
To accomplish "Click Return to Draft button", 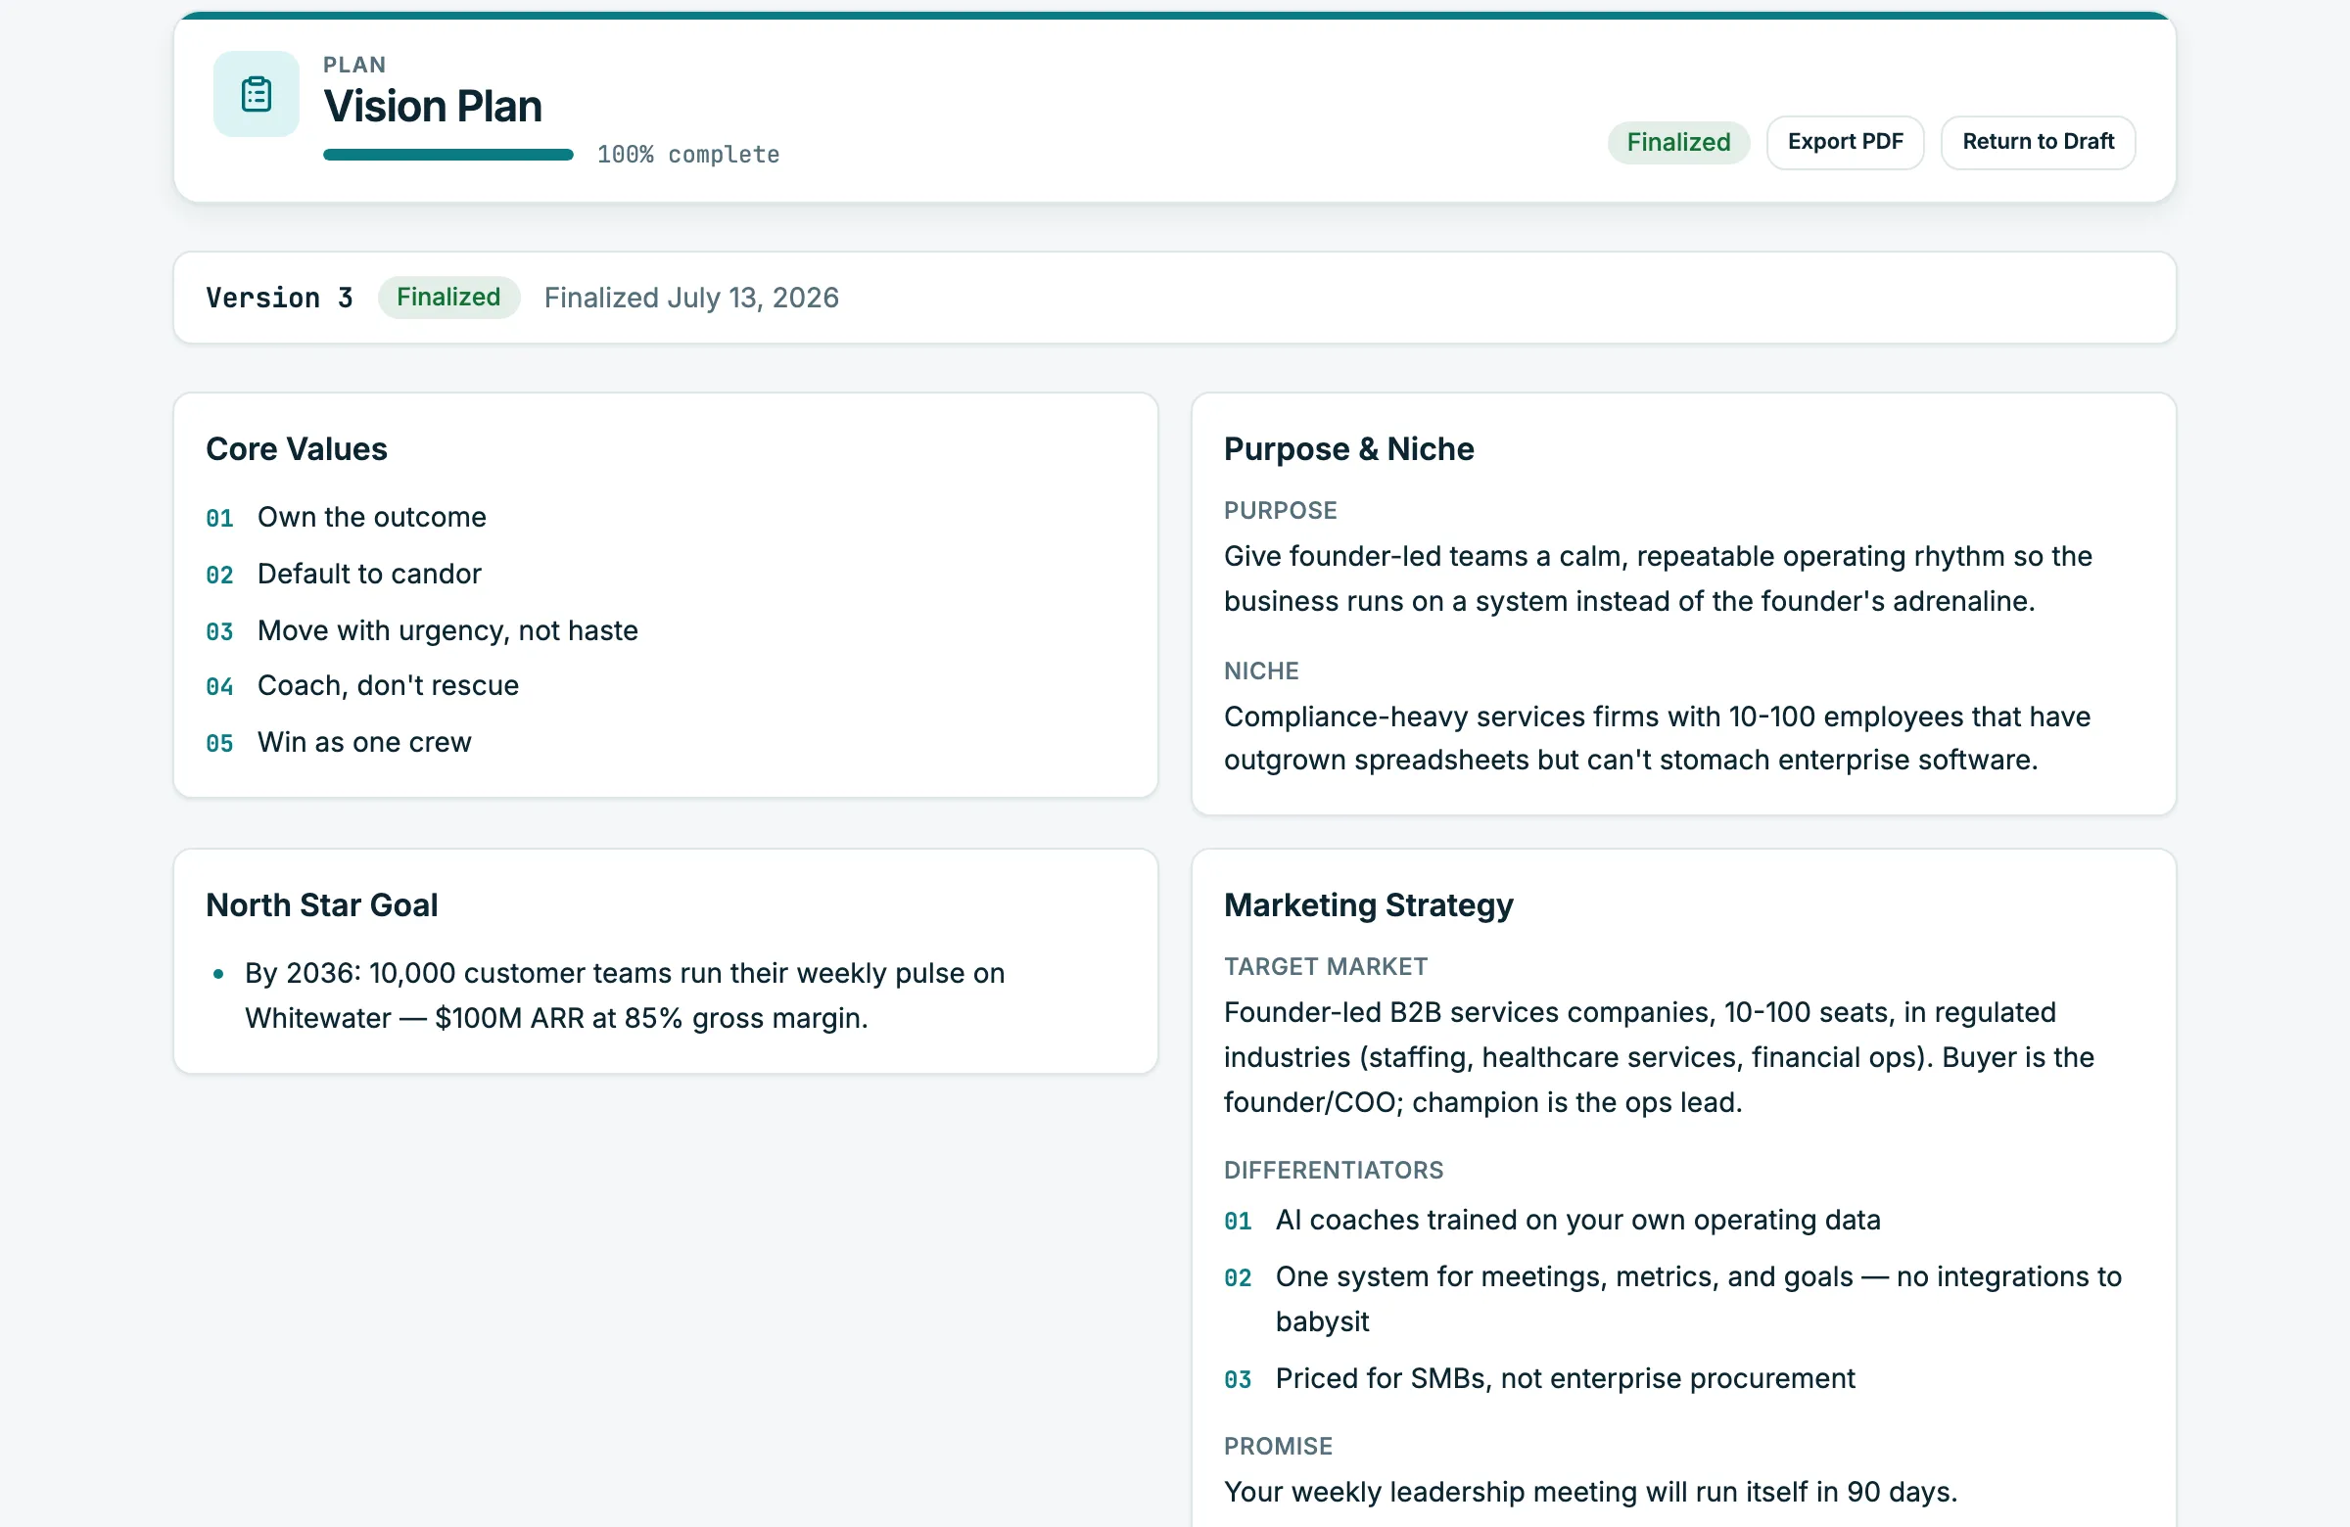I will 2037,142.
